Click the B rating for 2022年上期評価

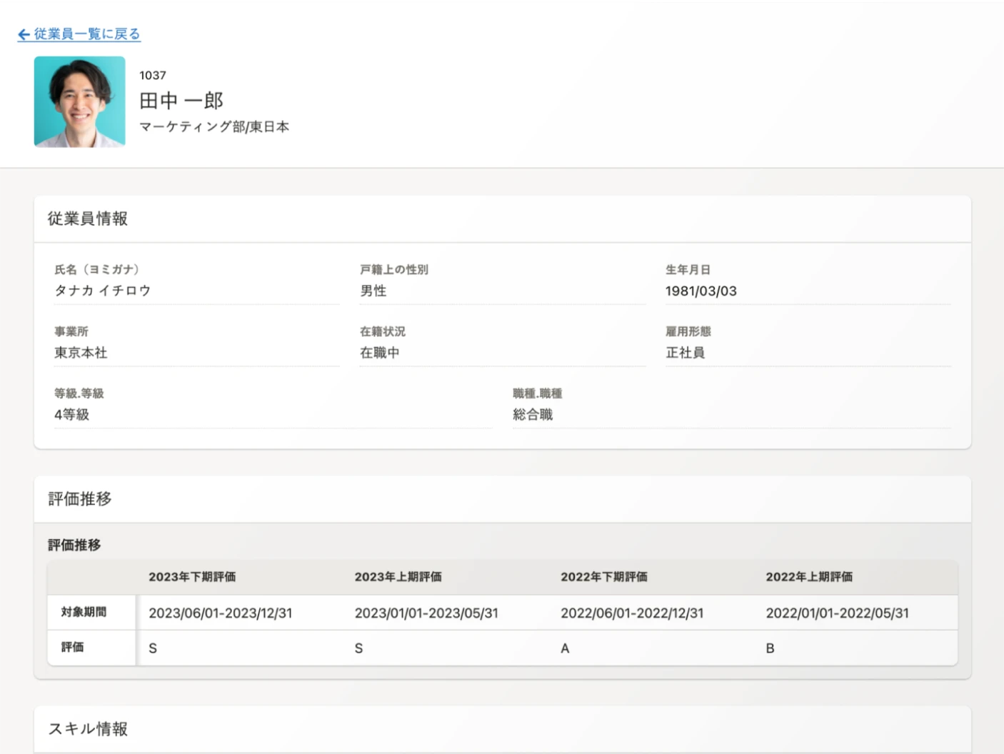click(x=770, y=648)
